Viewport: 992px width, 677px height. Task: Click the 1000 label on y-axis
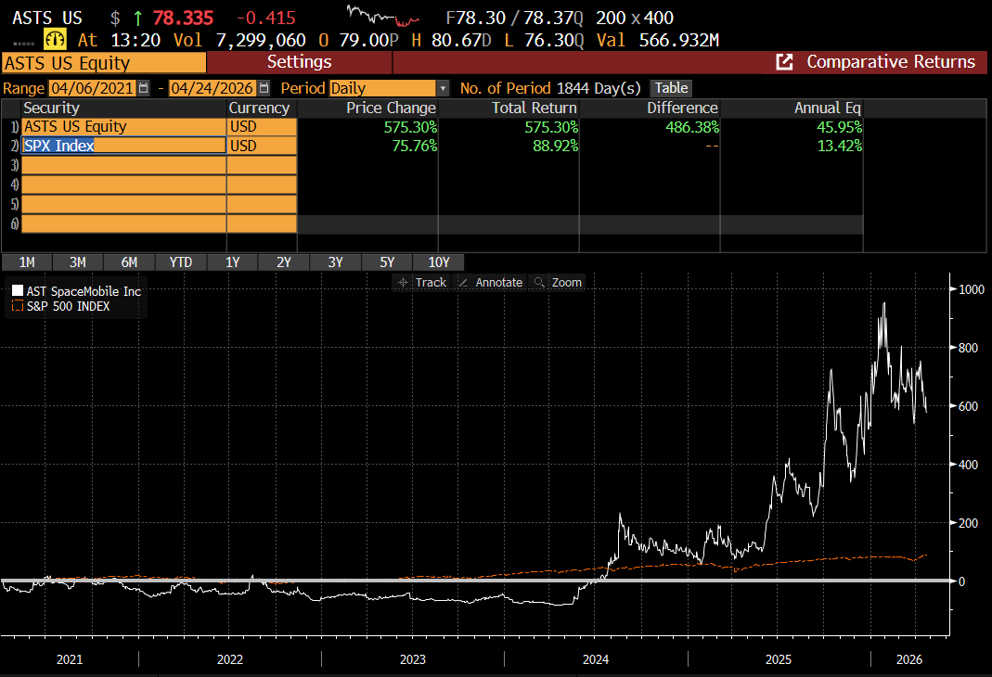pyautogui.click(x=972, y=289)
